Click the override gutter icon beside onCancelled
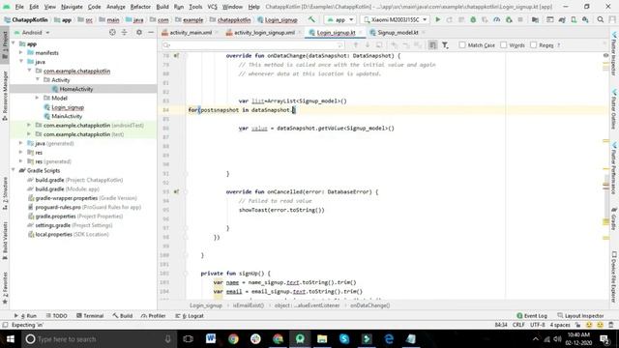Viewport: 619px width, 348px height. tap(176, 191)
